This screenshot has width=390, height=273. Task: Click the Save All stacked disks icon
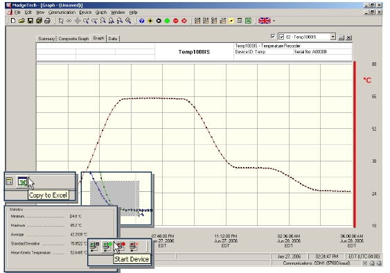39,21
